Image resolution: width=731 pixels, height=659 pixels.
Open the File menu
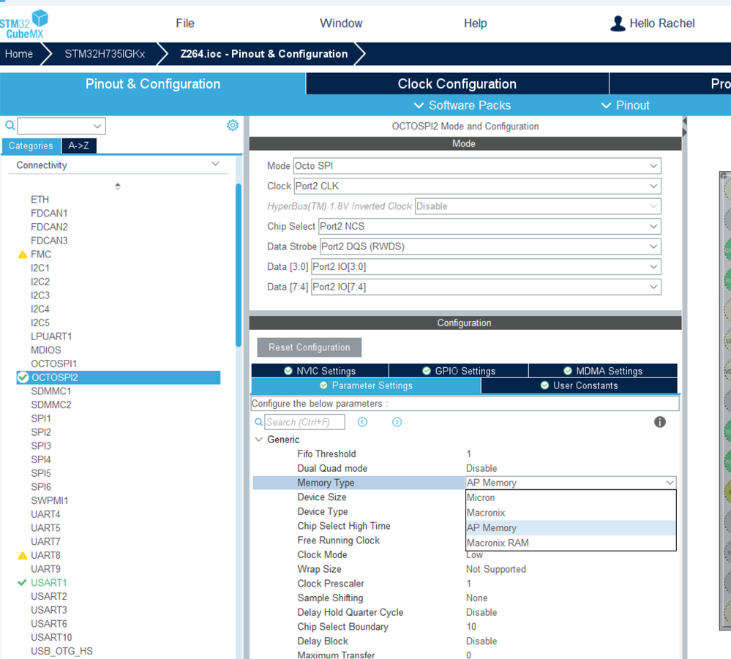(x=185, y=23)
